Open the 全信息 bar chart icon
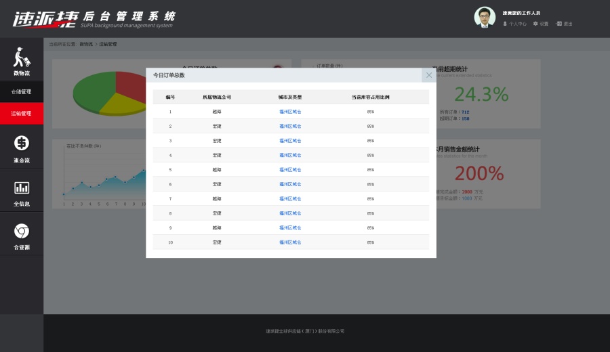Screen dimensions: 610x352 pos(22,188)
